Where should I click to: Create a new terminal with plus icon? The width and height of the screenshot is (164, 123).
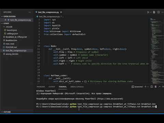146,87
